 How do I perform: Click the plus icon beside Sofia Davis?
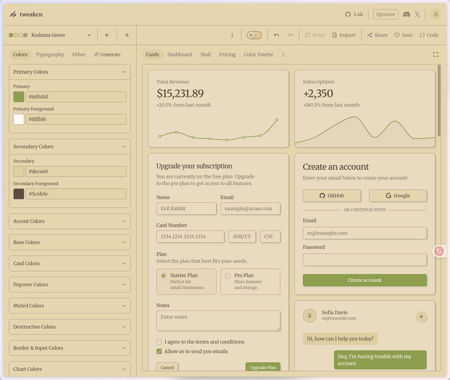(421, 317)
